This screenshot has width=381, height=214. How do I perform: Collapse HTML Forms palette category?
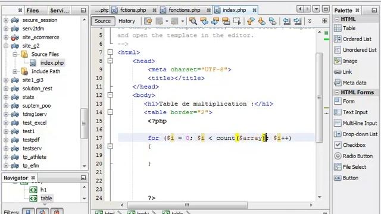pos(337,93)
